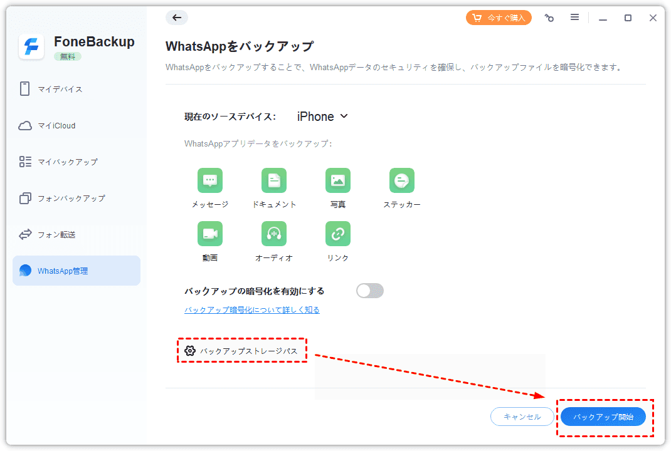Select マイバックアップ in the sidebar

(x=77, y=162)
